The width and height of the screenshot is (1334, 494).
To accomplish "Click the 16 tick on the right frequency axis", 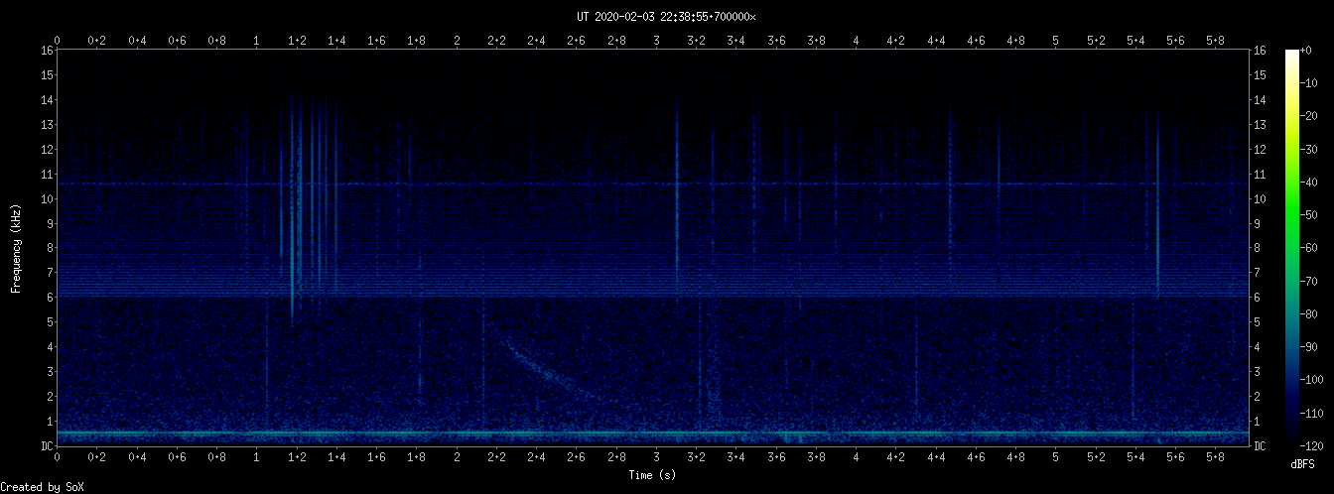I will click(1260, 50).
